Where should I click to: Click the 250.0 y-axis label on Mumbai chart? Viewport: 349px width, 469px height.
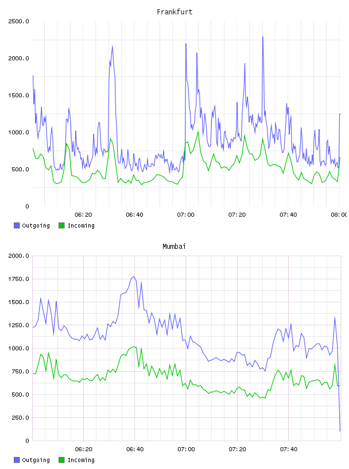click(x=21, y=418)
